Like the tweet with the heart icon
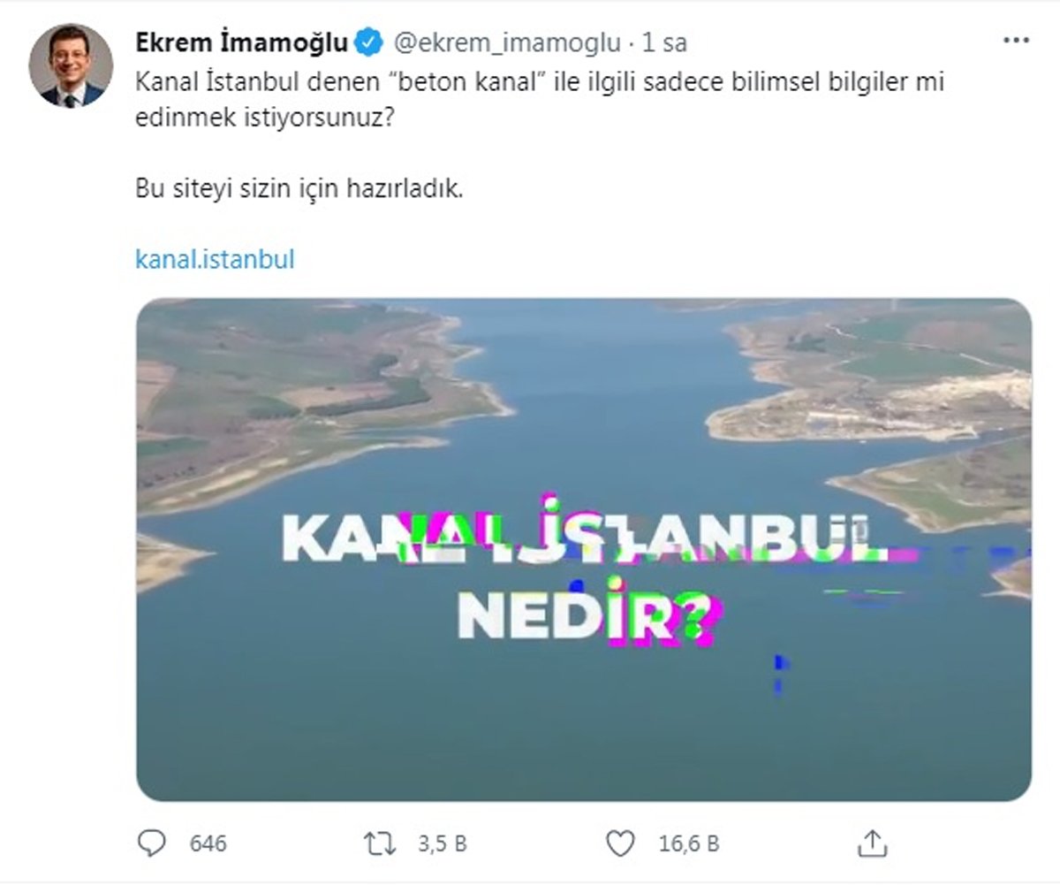The width and height of the screenshot is (1060, 885). [x=622, y=843]
